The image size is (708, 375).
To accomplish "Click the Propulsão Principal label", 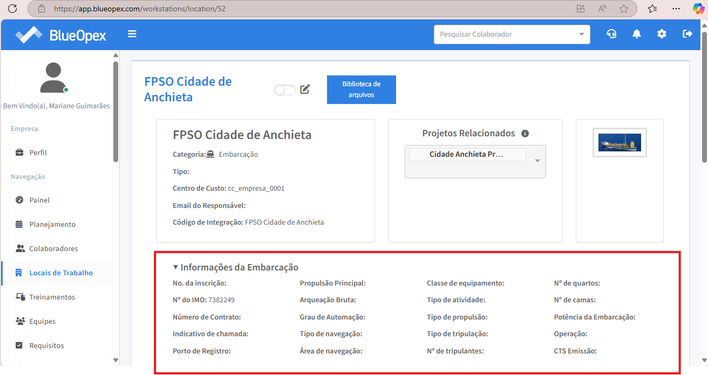I will (333, 283).
